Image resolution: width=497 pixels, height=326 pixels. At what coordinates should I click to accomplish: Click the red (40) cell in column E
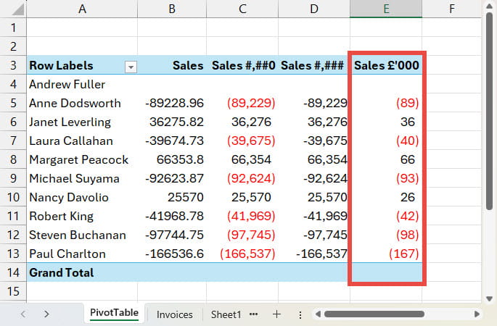386,141
